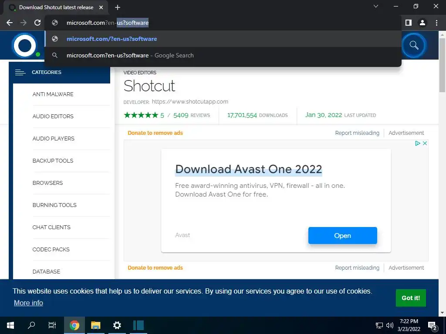This screenshot has height=334, width=446.
Task: Open the shotcutapp.com developer link
Action: (190, 101)
